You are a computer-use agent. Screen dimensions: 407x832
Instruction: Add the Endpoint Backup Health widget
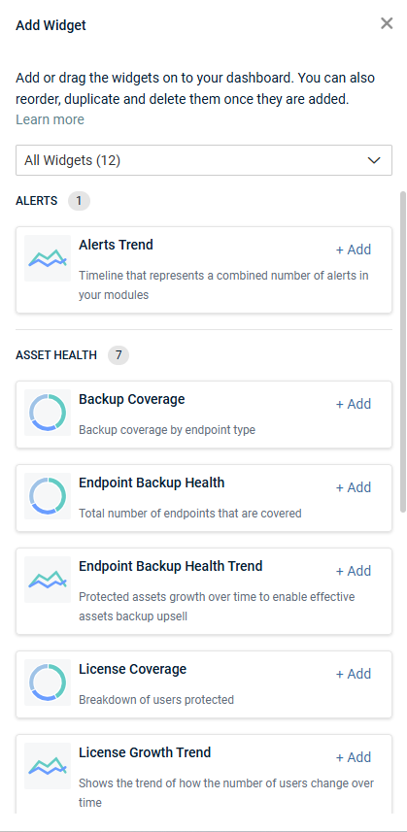[354, 487]
